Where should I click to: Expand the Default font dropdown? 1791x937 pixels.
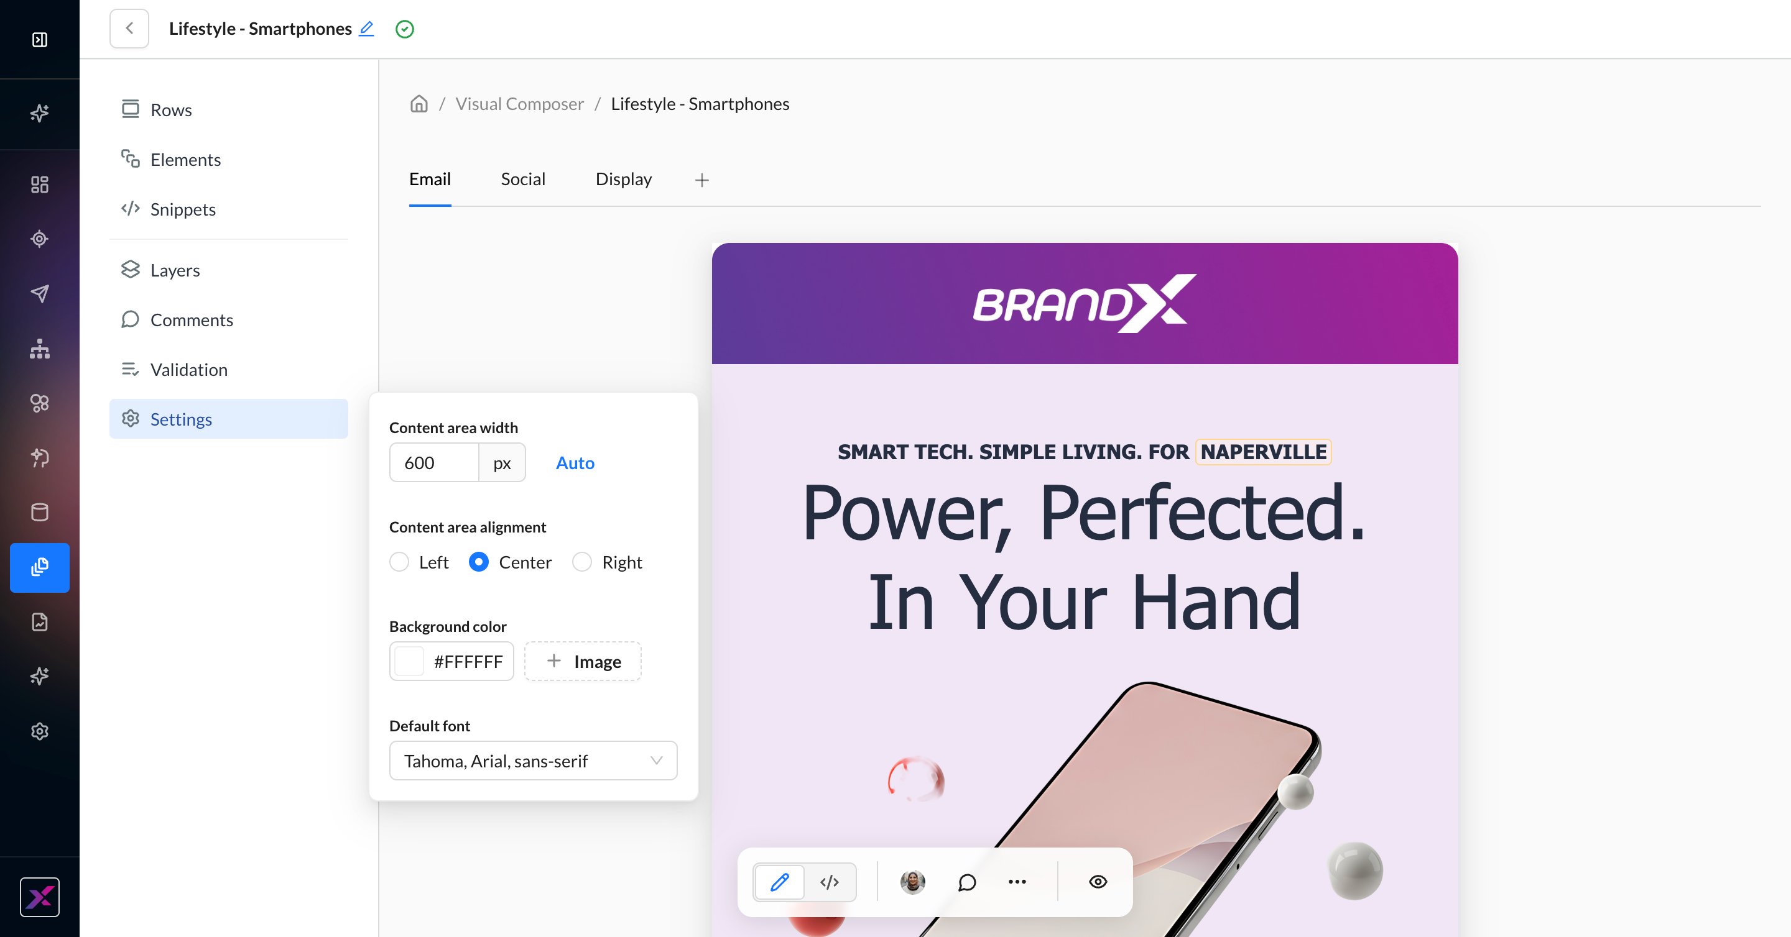click(534, 761)
